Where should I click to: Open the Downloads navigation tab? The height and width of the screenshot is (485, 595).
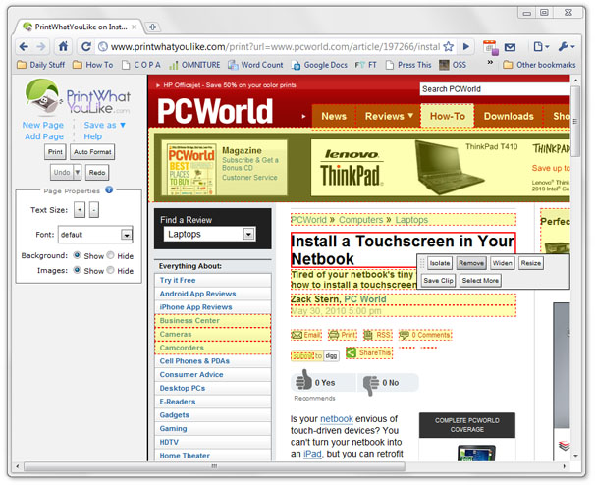tap(508, 116)
